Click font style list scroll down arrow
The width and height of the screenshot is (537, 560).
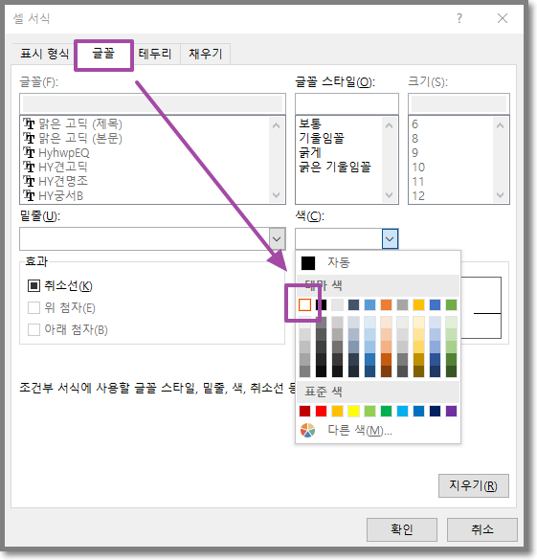point(390,195)
